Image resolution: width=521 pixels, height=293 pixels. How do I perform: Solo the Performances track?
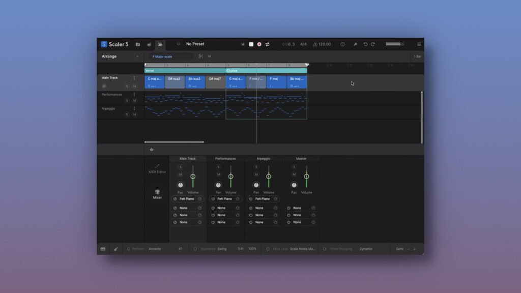coord(127,100)
